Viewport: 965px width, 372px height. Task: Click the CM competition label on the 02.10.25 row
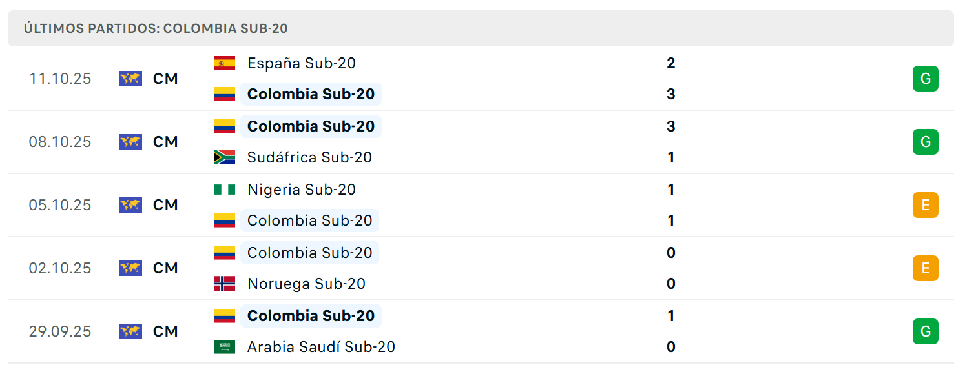165,268
